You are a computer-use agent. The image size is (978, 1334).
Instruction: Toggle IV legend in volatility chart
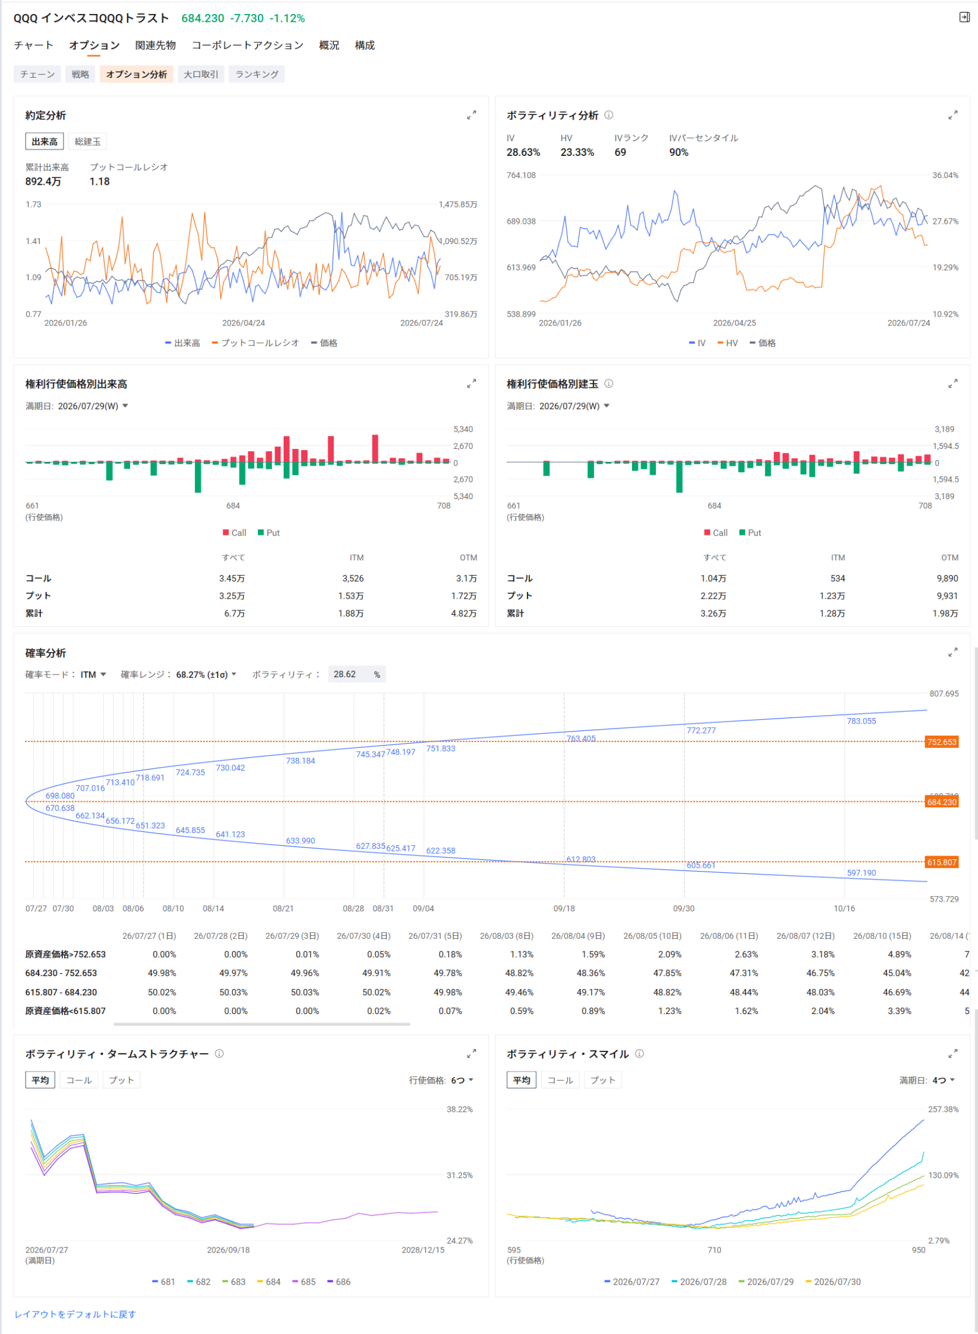(x=697, y=343)
